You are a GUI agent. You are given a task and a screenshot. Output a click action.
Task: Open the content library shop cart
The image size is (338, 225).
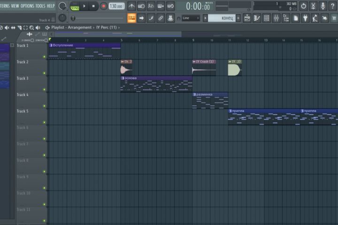pyautogui.click(x=334, y=18)
